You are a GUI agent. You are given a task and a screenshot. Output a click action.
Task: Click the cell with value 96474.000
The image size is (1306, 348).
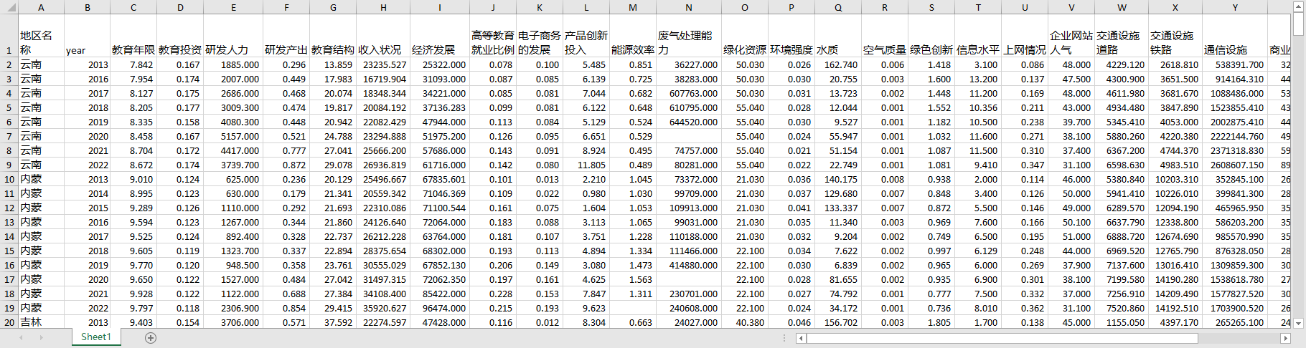tap(440, 308)
